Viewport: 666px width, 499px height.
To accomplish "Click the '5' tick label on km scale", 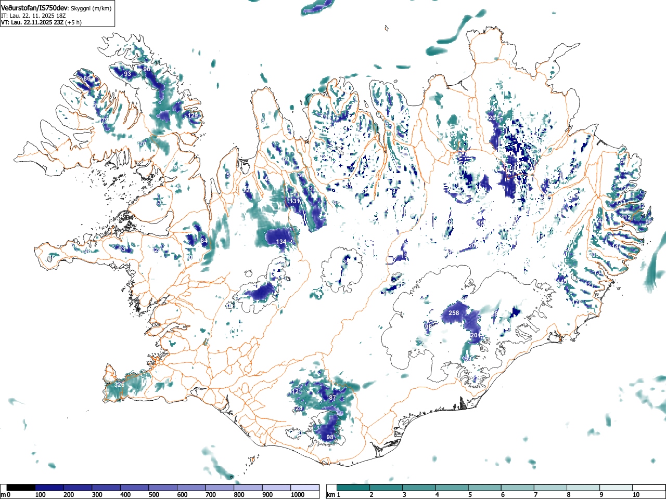I will pos(470,495).
